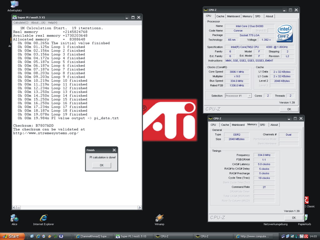Click the red Avira icon in system tray
The width and height of the screenshot is (320, 240).
point(306,236)
